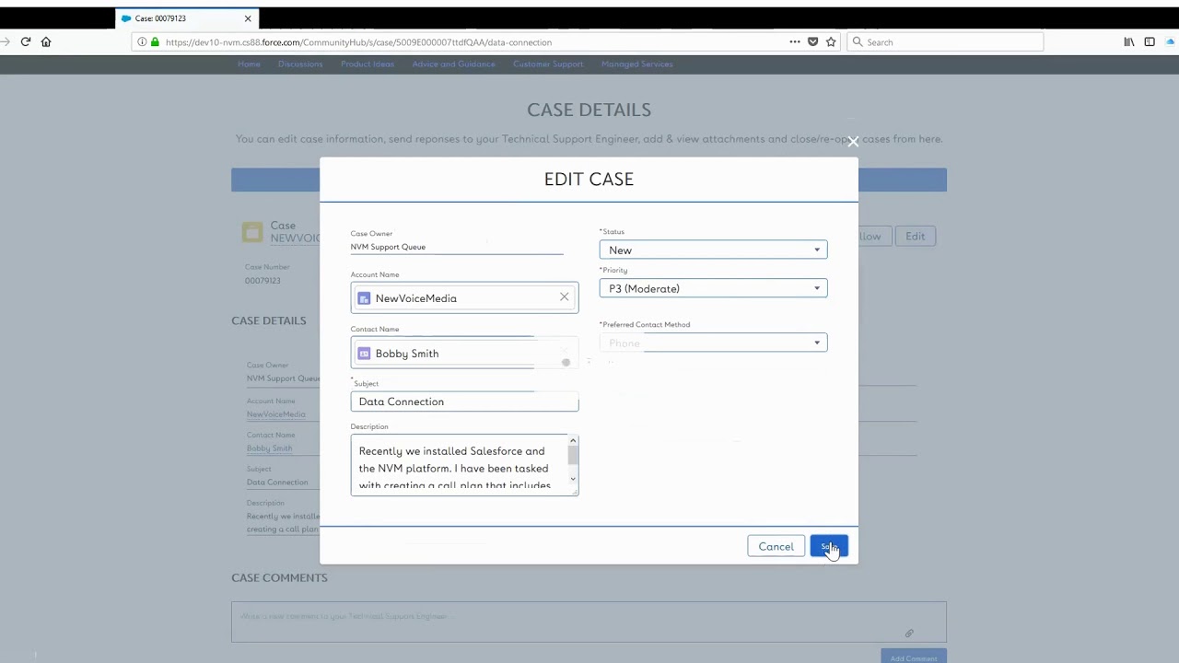The image size is (1179, 663).
Task: Click NVM Support Queue Case Owner text
Action: pos(388,247)
